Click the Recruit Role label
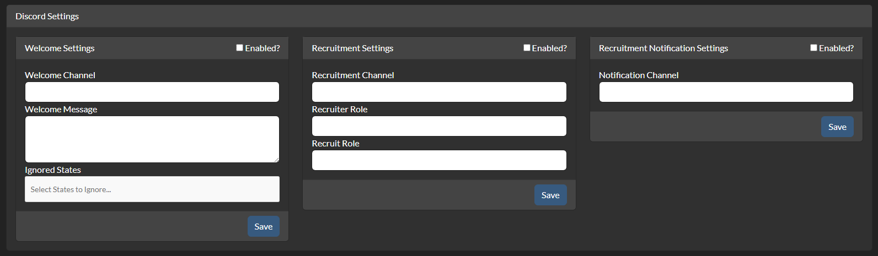Image resolution: width=878 pixels, height=256 pixels. point(336,144)
